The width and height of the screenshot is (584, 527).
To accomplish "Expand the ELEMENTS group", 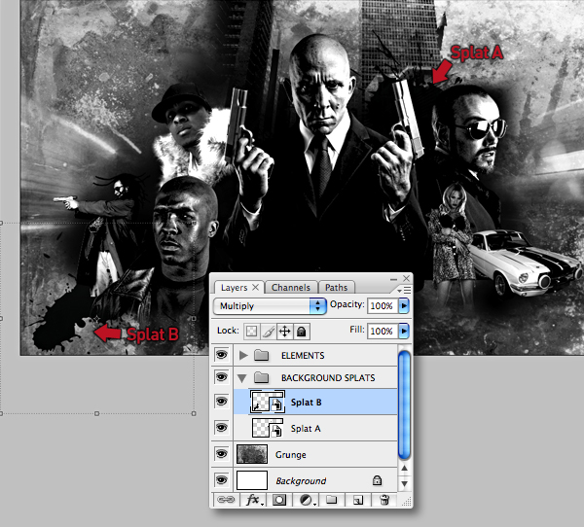I will point(243,356).
